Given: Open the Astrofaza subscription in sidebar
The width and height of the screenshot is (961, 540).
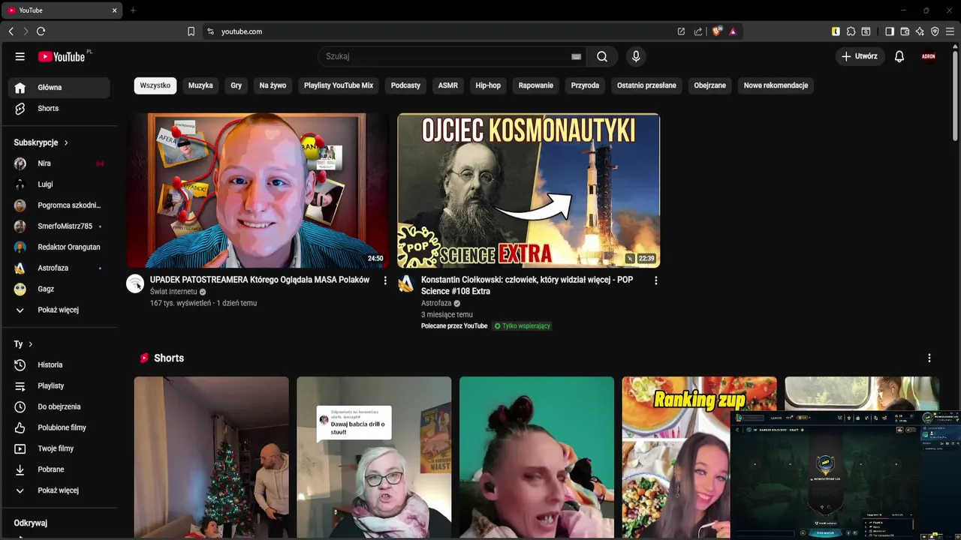Looking at the screenshot, I should (x=59, y=268).
